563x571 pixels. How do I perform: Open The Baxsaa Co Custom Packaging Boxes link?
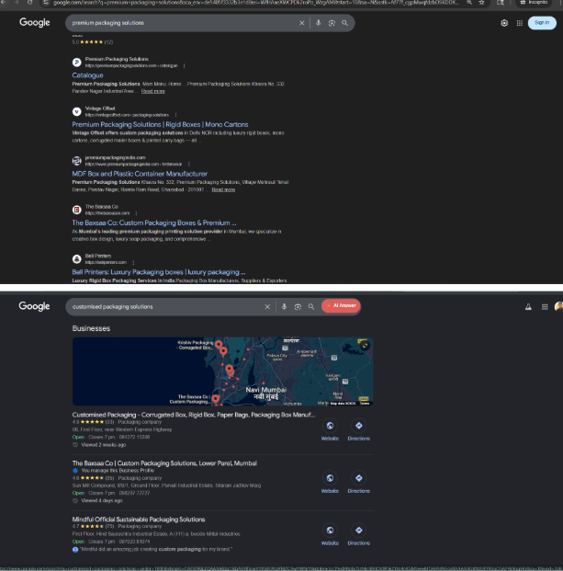[154, 223]
